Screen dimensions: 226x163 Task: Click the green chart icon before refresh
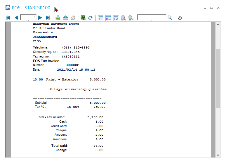point(83,18)
